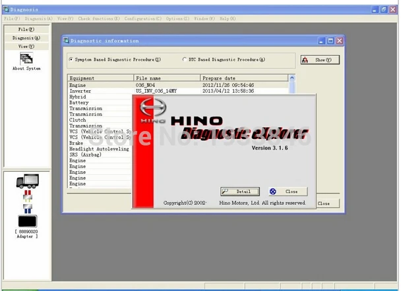Image resolution: width=401 pixels, height=291 pixels.
Task: Open the View menu in menu bar
Action: click(65, 18)
